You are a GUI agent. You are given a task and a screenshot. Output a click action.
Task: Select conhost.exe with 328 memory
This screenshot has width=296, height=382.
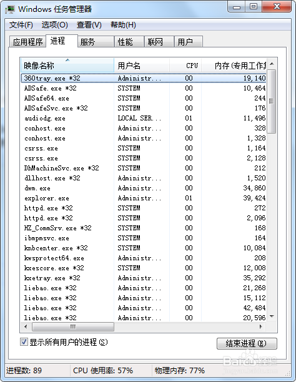[x=144, y=128]
